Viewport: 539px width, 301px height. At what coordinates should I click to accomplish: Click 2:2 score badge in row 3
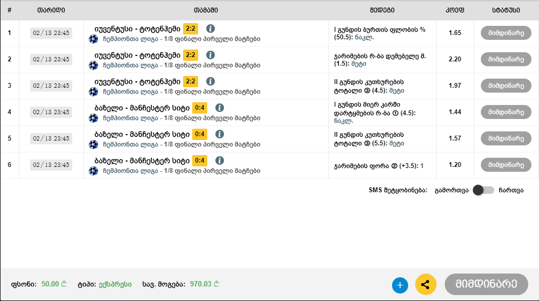[191, 81]
